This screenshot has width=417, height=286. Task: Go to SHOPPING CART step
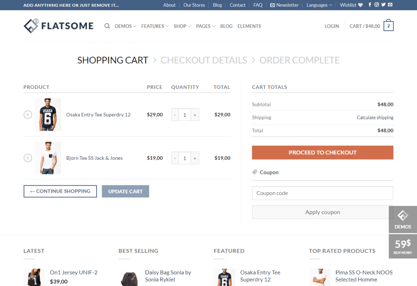pos(112,60)
